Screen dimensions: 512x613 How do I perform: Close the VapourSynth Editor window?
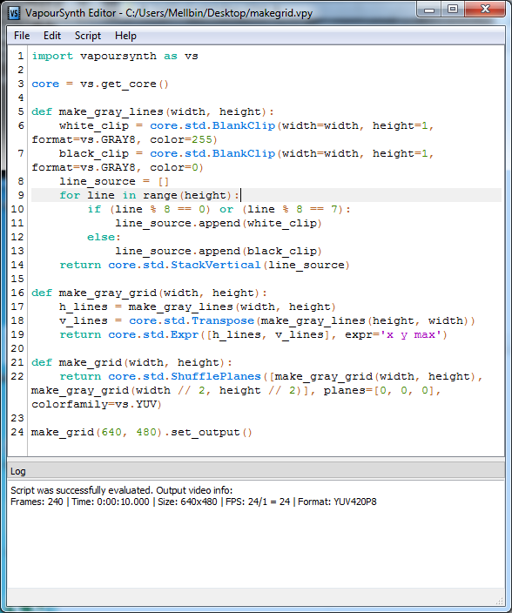pos(485,10)
